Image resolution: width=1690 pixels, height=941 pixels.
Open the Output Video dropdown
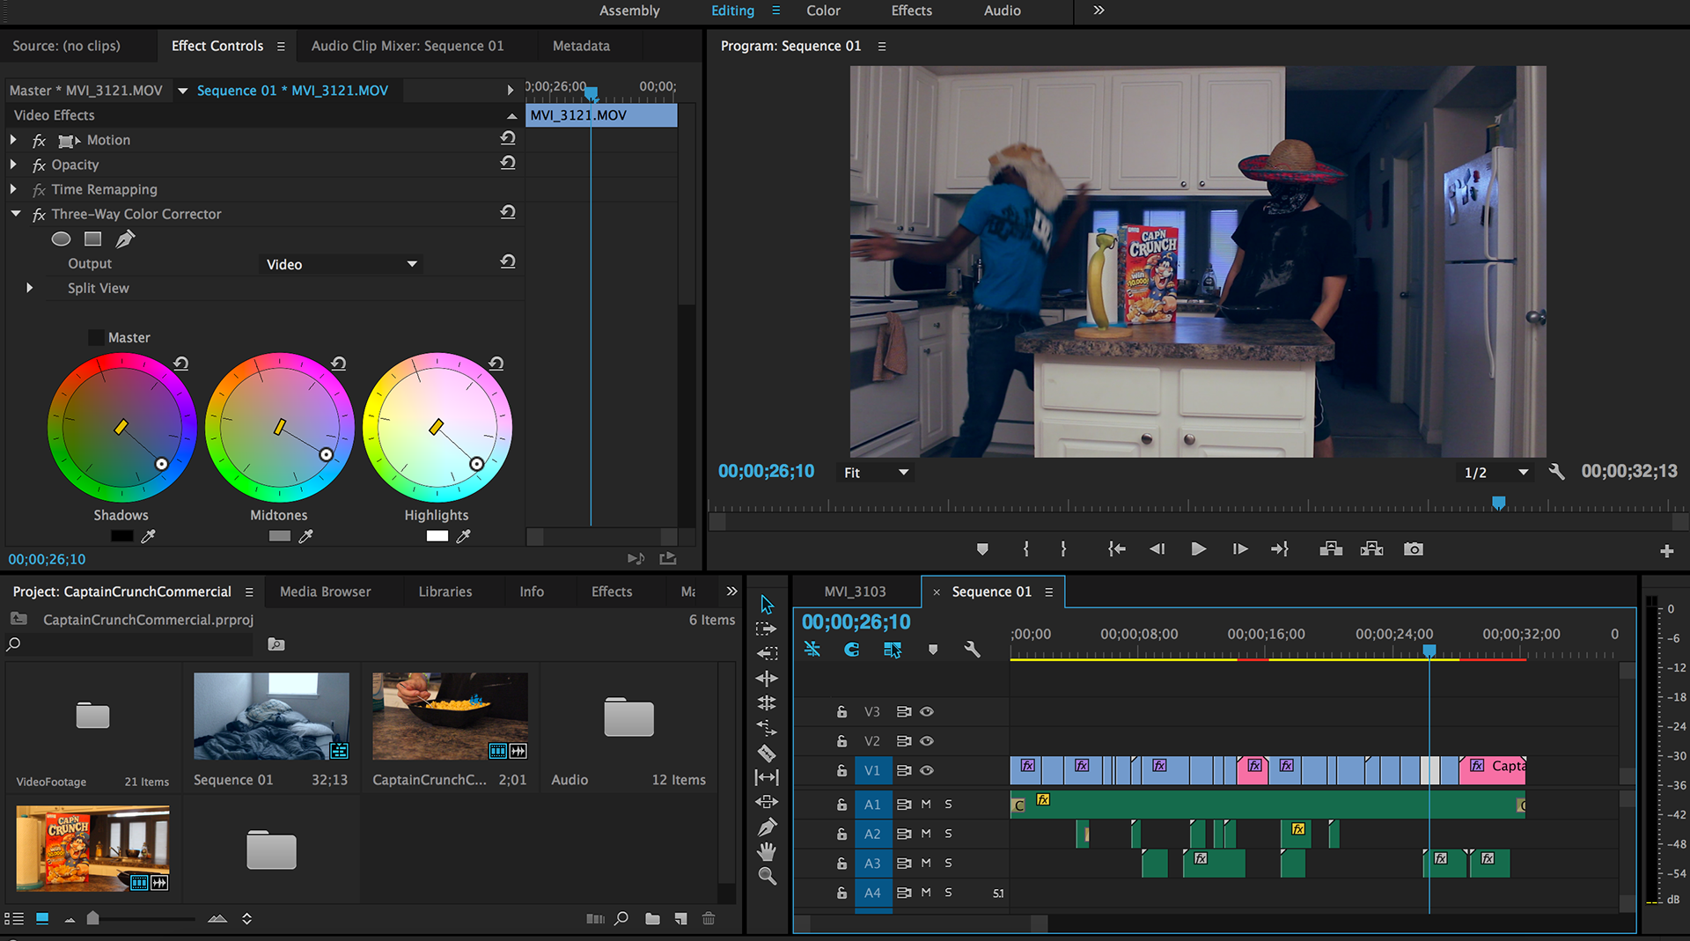coord(342,264)
